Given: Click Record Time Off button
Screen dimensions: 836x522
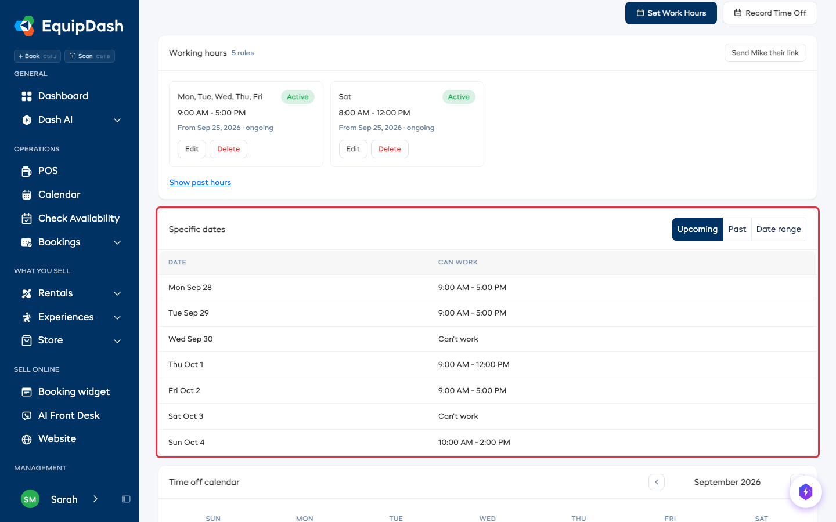Looking at the screenshot, I should point(770,13).
